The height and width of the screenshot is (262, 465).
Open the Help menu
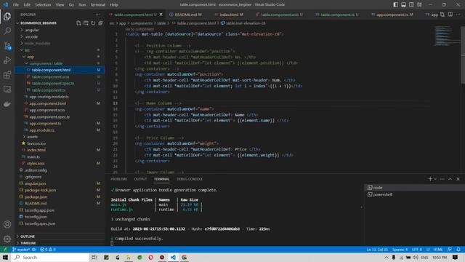coord(114,5)
